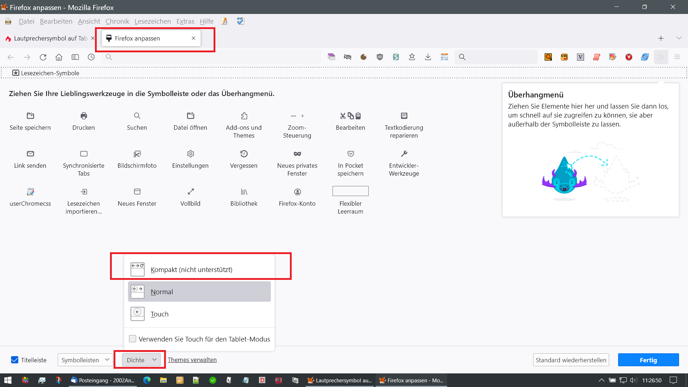The image size is (688, 387).
Task: Click the Vollbild fullscreen icon
Action: [x=190, y=192]
